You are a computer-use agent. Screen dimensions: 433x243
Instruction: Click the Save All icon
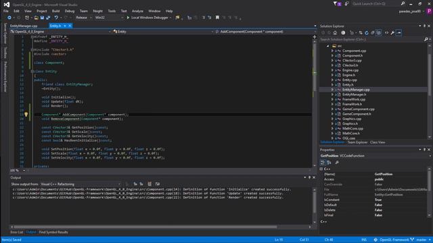click(48, 18)
